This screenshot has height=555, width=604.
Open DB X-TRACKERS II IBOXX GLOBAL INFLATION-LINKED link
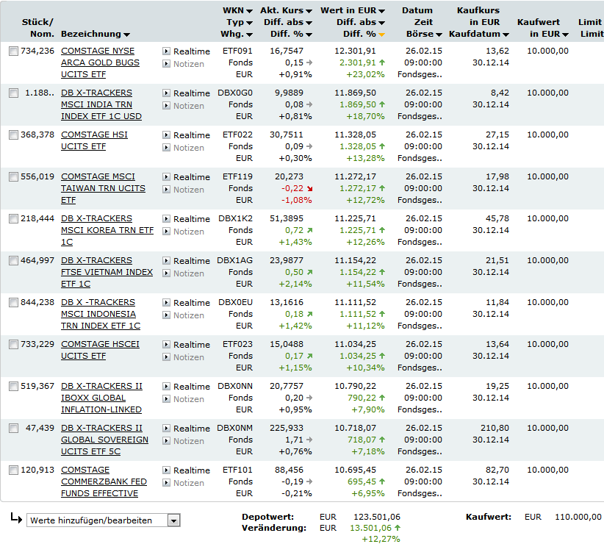click(101, 398)
